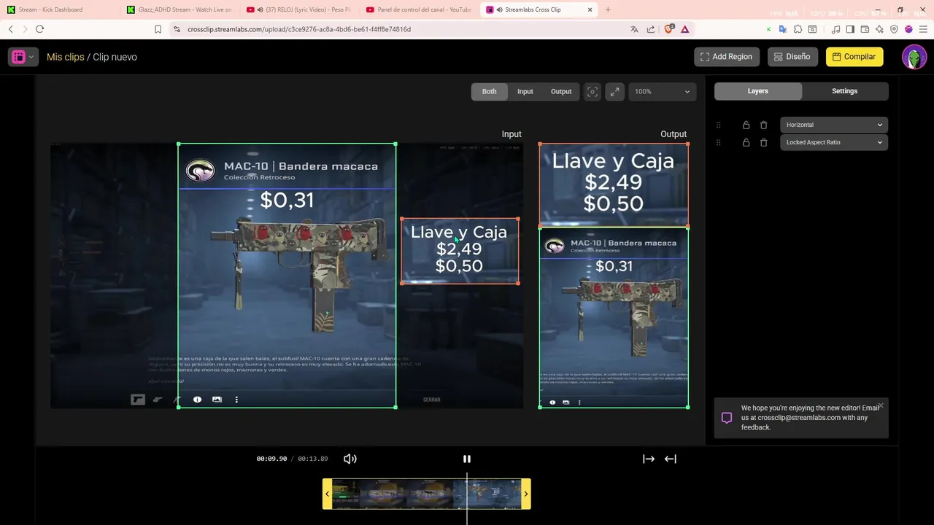Delete the Horizontal layer
934x525 pixels.
point(763,125)
